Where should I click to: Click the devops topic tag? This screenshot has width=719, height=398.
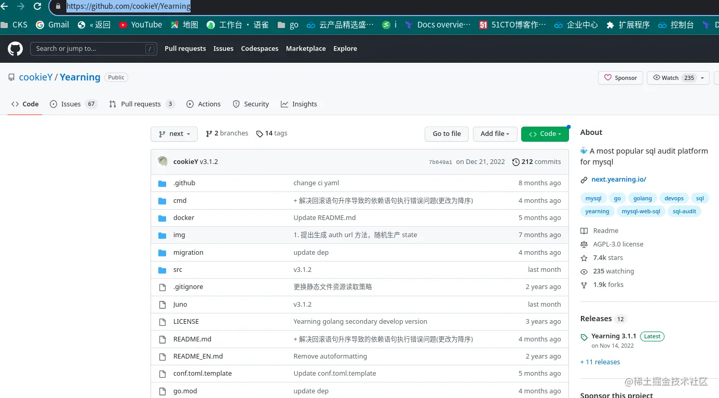674,199
